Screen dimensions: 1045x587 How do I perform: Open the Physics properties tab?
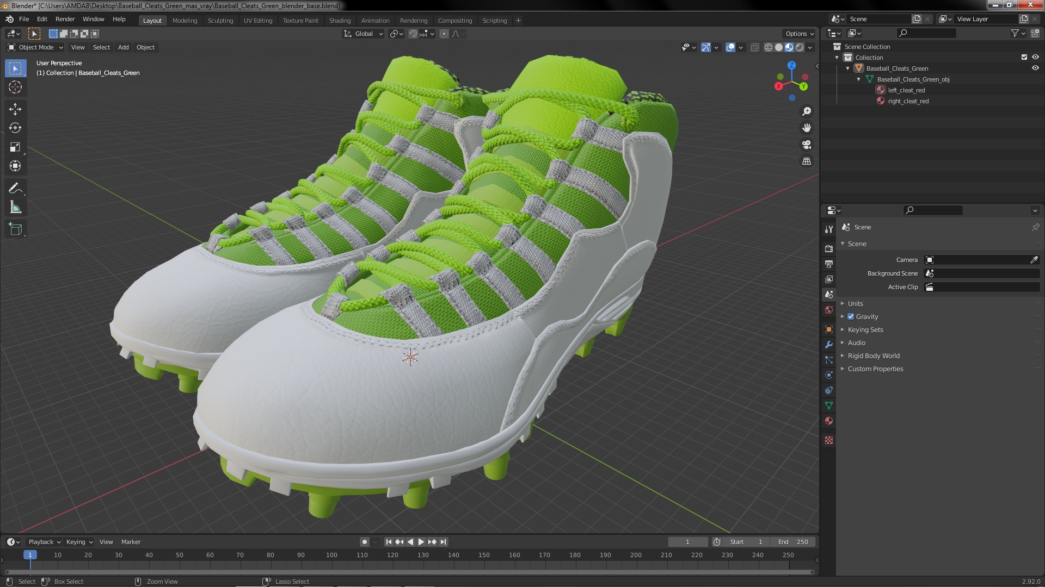pyautogui.click(x=829, y=375)
